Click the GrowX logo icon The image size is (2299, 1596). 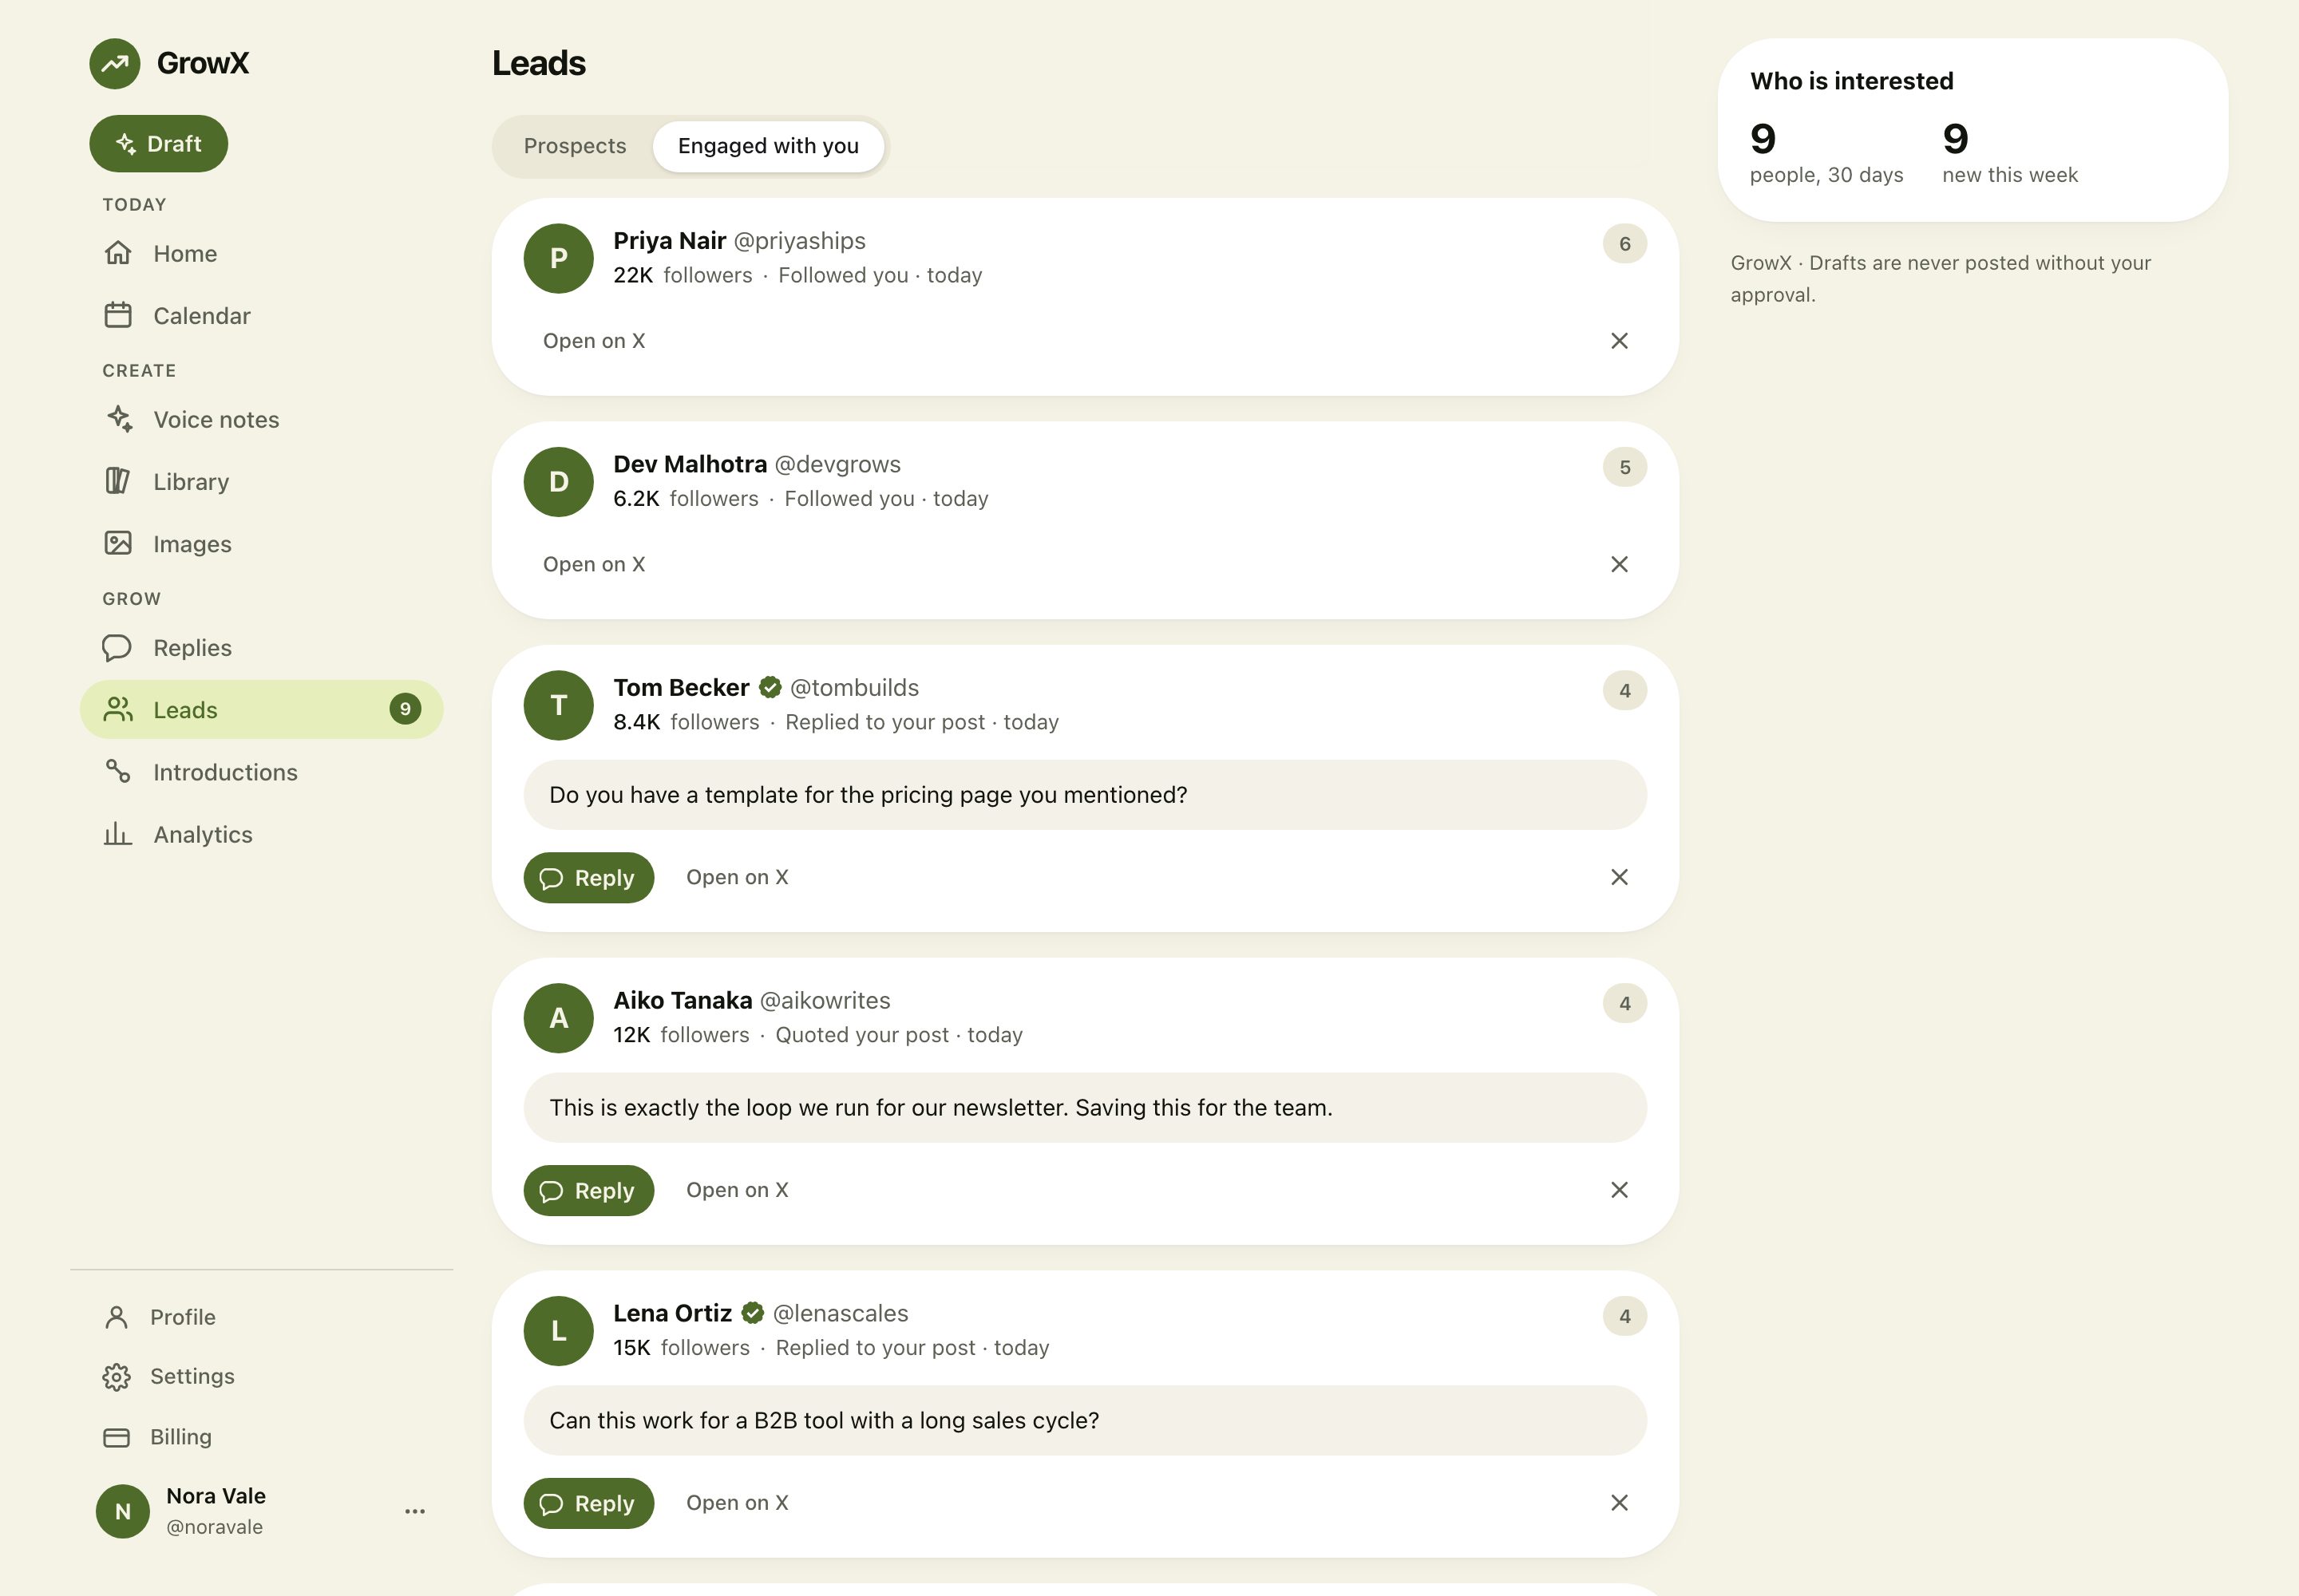point(115,64)
